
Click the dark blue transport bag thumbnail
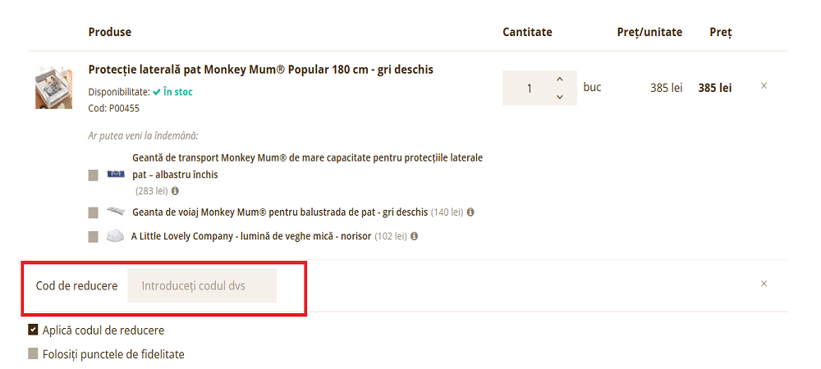click(x=115, y=174)
